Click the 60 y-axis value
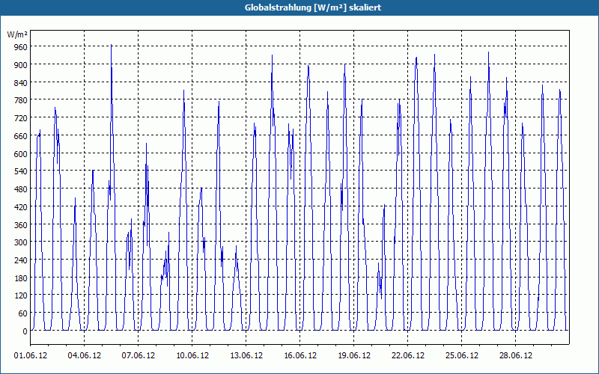The image size is (599, 374). 23,313
